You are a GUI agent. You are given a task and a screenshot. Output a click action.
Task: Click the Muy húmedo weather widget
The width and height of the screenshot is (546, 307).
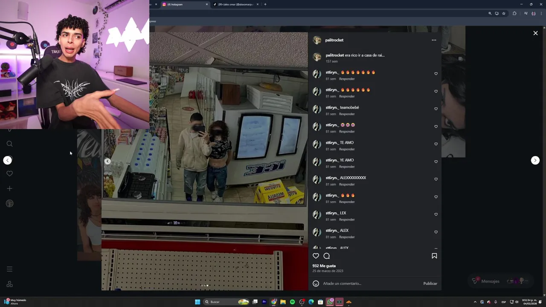tap(15, 302)
